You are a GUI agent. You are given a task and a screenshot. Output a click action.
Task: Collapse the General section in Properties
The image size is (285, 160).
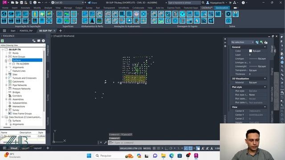[x=265, y=47]
